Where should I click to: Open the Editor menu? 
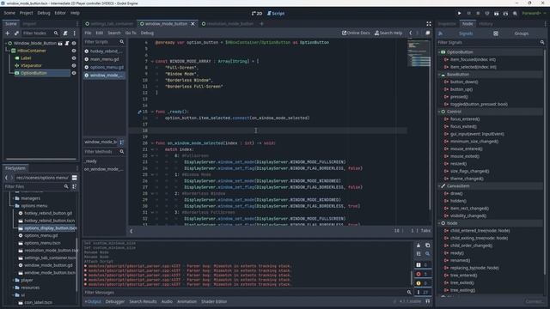[x=60, y=13]
